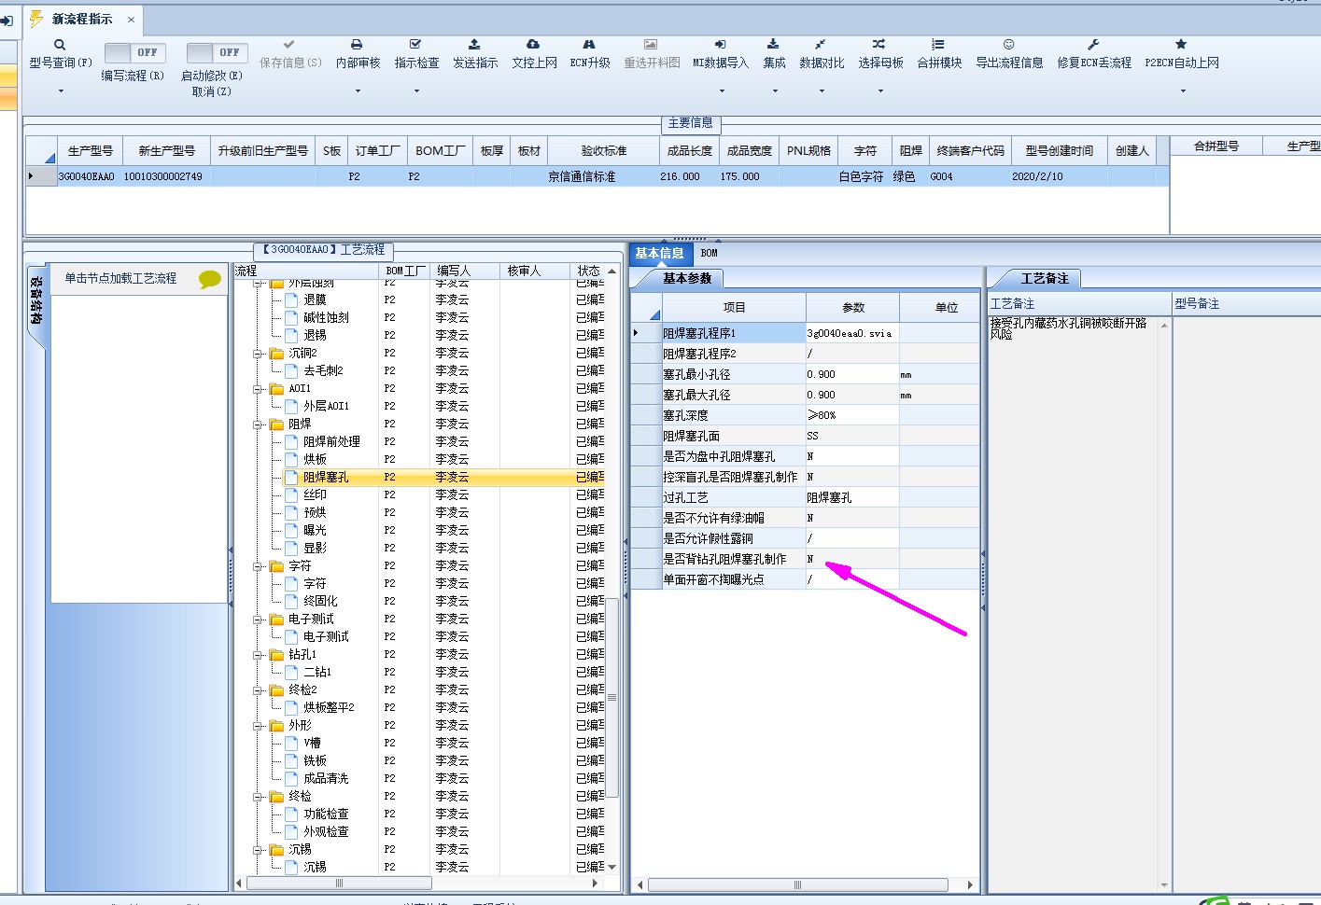Toggle the 启动修改(E) OFF switch
The width and height of the screenshot is (1321, 905).
point(217,52)
